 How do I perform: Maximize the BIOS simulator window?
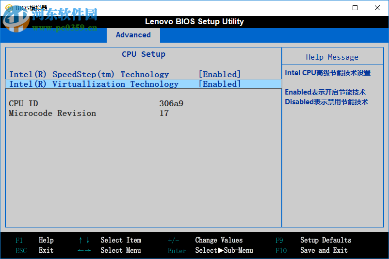pos(355,8)
